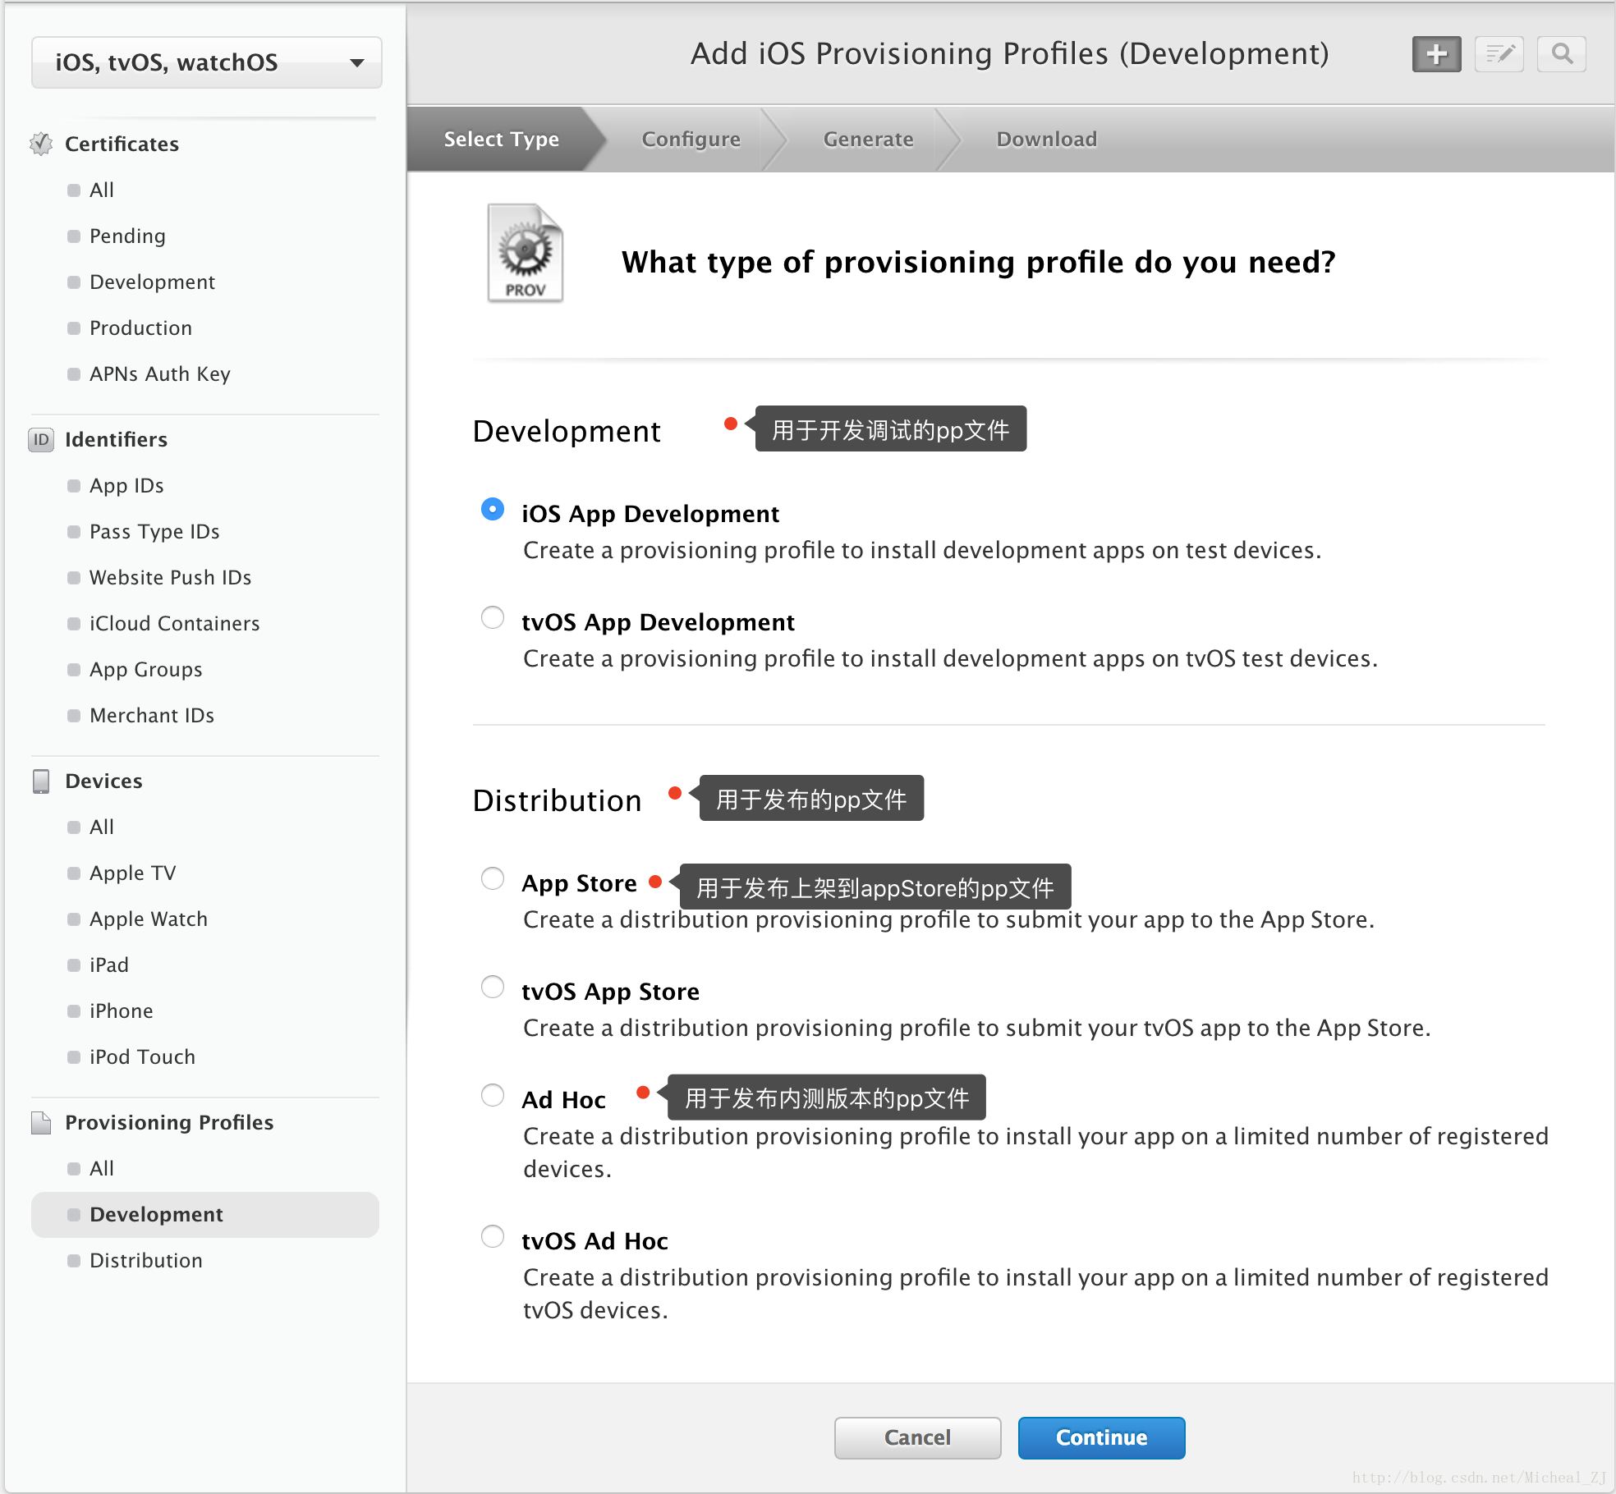The height and width of the screenshot is (1494, 1616).
Task: Open Apple Watch devices
Action: [x=148, y=919]
